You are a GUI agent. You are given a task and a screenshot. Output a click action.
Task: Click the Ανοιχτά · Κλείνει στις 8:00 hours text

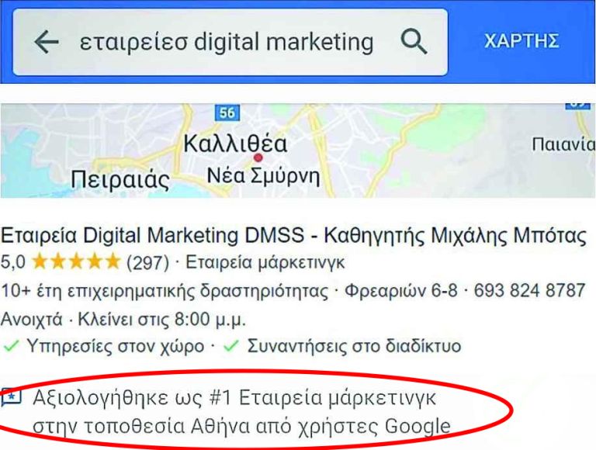click(123, 319)
